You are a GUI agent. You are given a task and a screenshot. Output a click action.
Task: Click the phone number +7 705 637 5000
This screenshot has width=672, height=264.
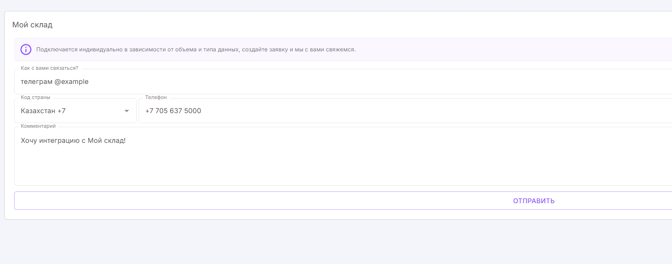173,111
